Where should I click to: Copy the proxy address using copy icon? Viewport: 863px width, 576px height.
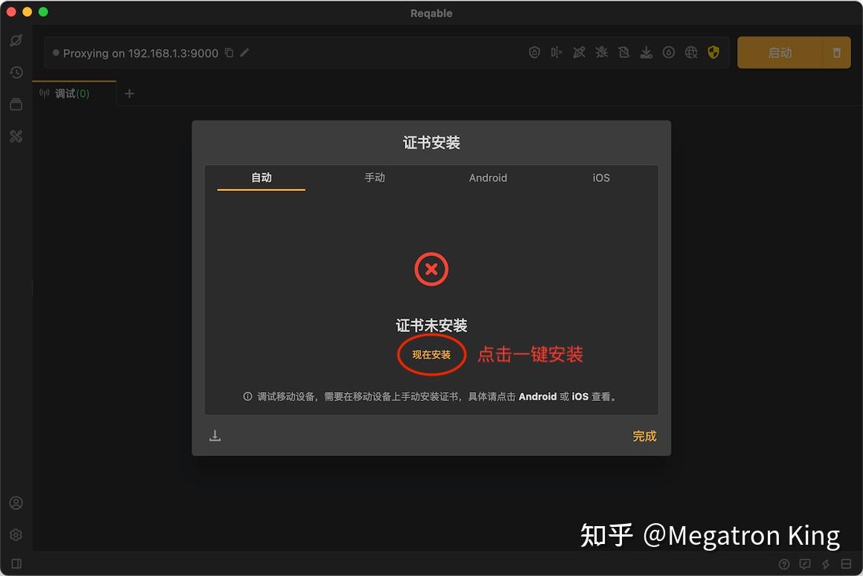click(228, 53)
